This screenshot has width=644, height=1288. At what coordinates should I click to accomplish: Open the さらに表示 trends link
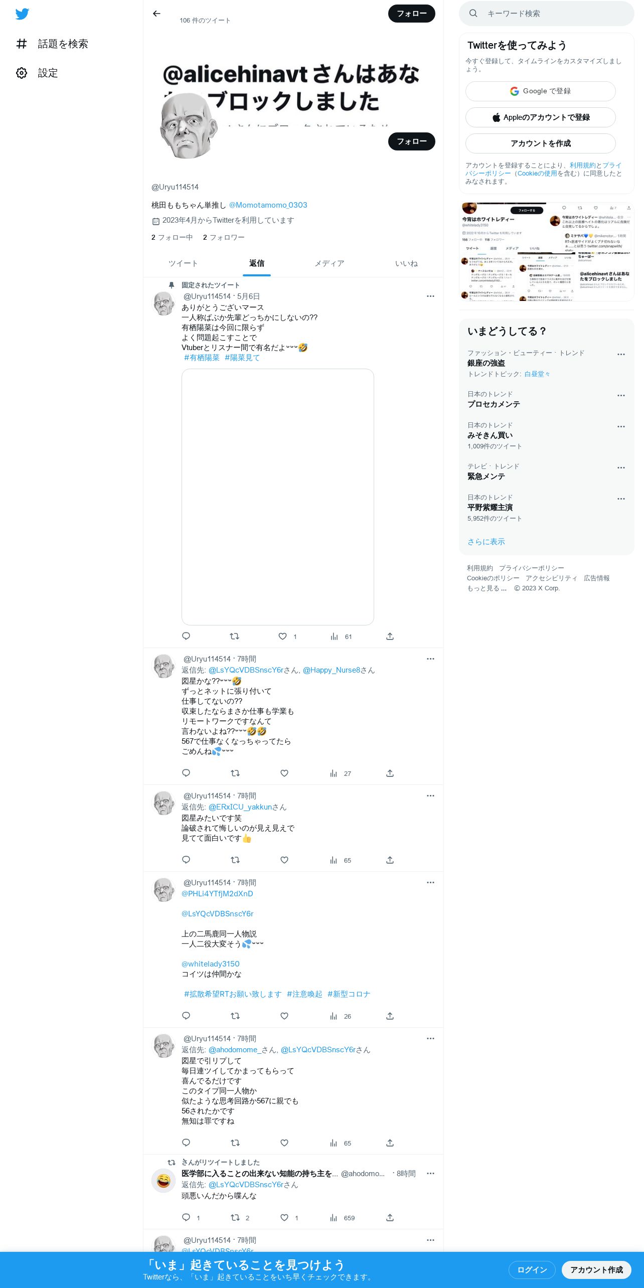tap(486, 542)
